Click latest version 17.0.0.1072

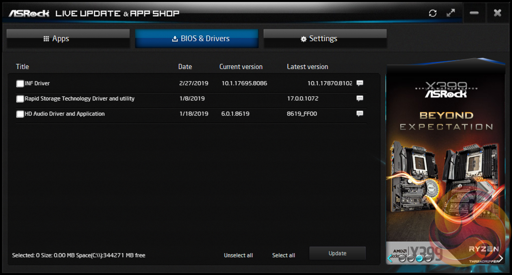(x=303, y=99)
